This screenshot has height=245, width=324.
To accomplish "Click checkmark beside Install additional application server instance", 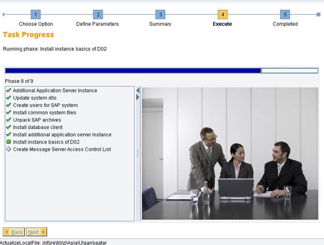I will (9, 134).
